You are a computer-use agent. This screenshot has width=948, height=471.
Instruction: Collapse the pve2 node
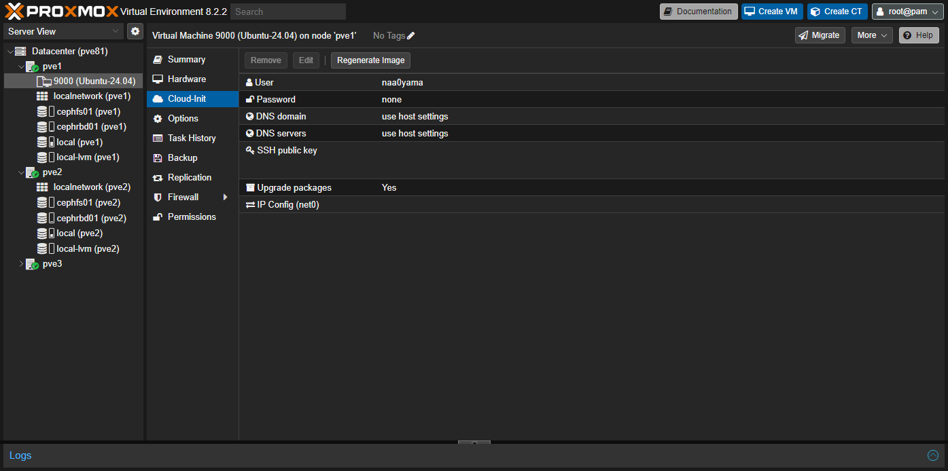tap(21, 172)
